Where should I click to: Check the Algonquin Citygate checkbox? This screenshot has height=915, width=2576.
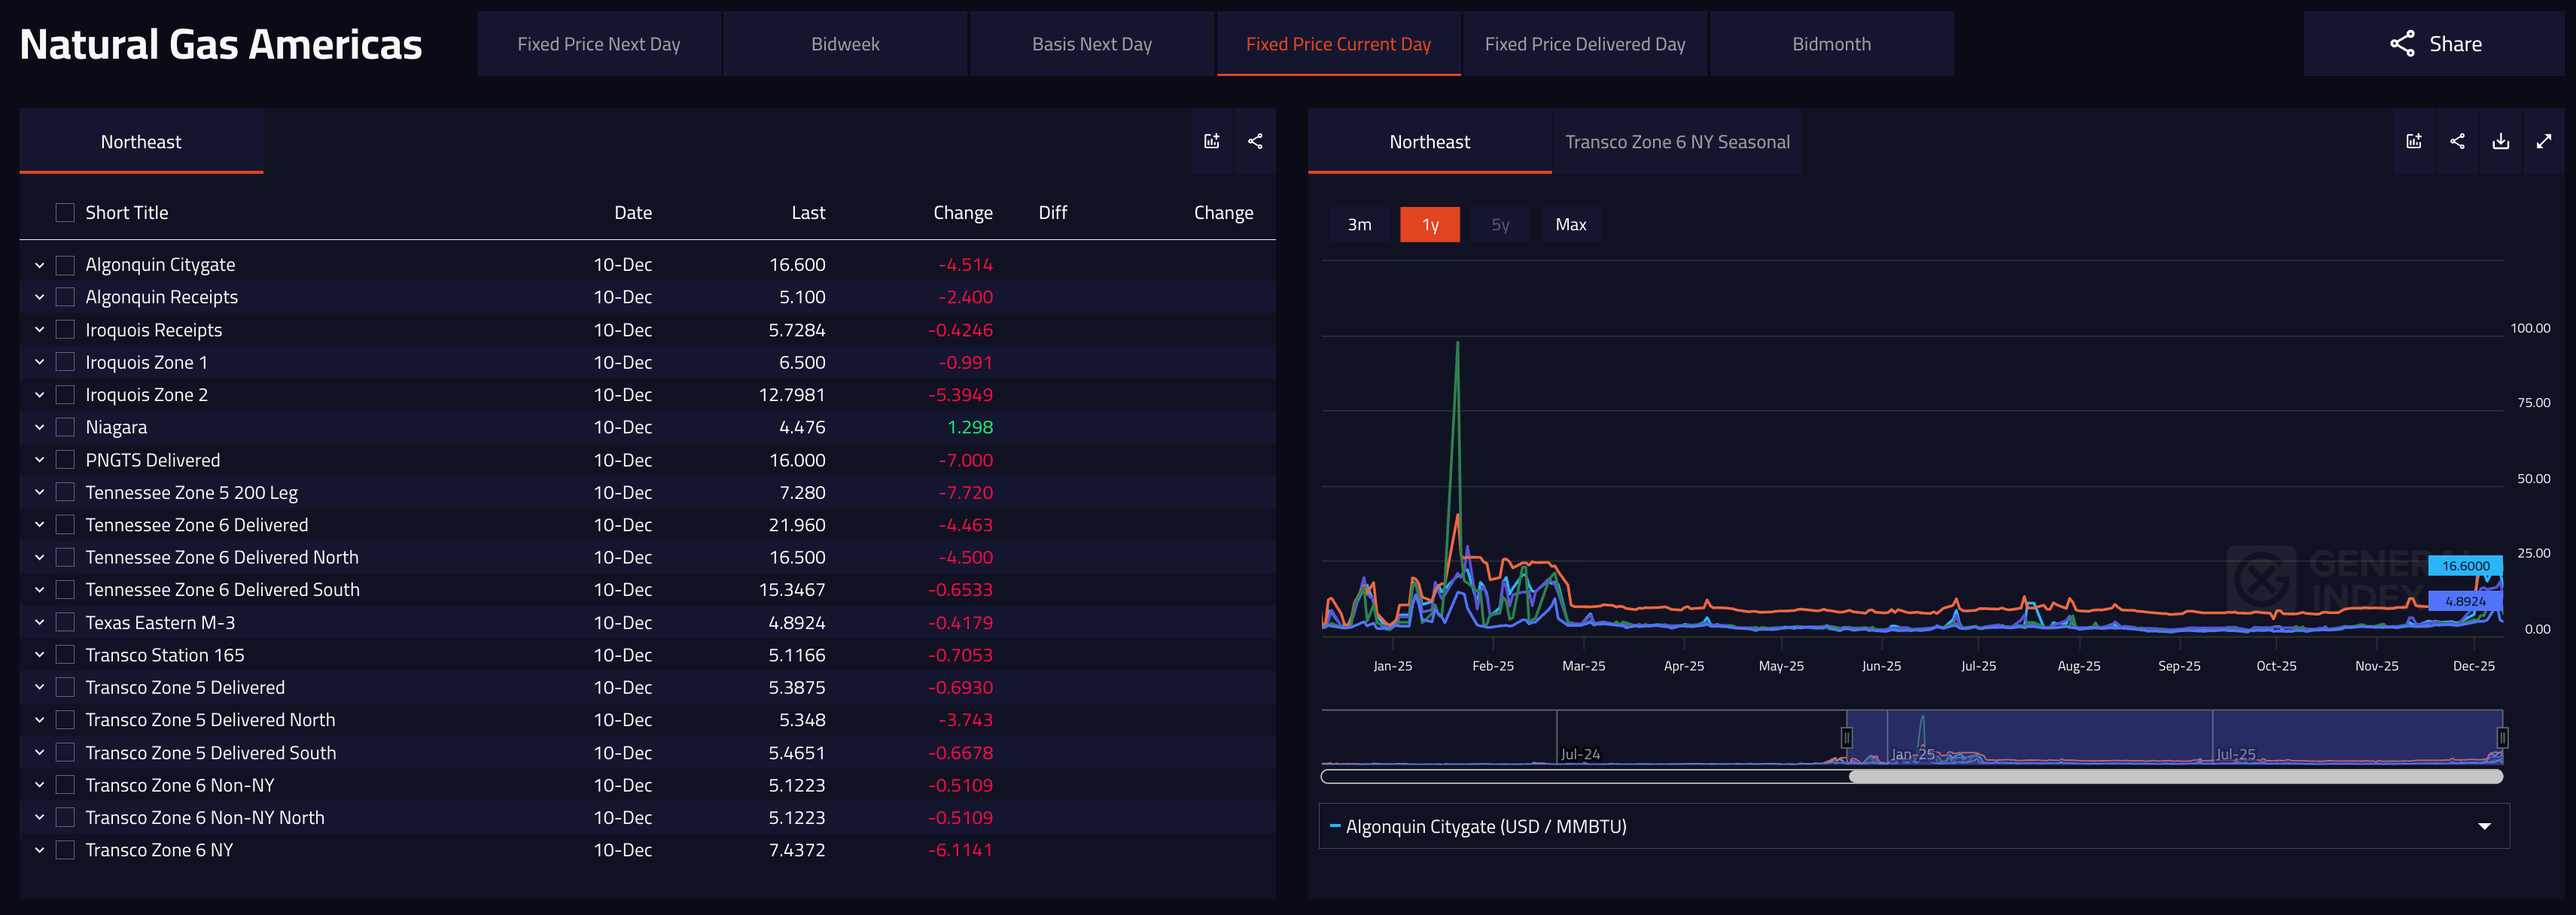[65, 265]
